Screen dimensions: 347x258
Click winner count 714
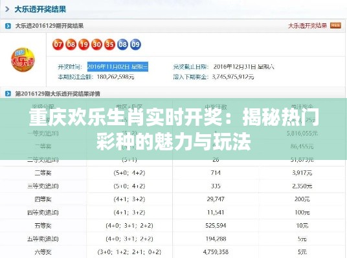[x=216, y=173]
